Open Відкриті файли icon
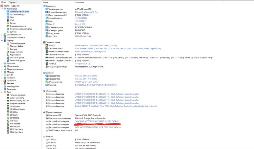This screenshot has height=149, width=254. pos(8,46)
